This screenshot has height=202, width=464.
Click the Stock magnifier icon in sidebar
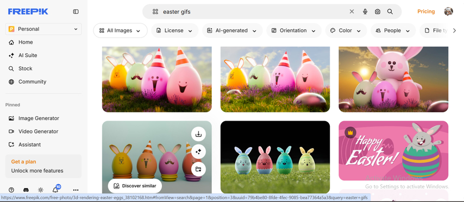tap(11, 68)
